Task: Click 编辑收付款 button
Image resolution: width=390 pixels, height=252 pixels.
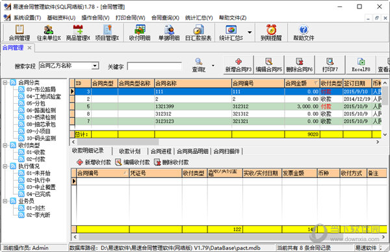Action: click(x=133, y=162)
